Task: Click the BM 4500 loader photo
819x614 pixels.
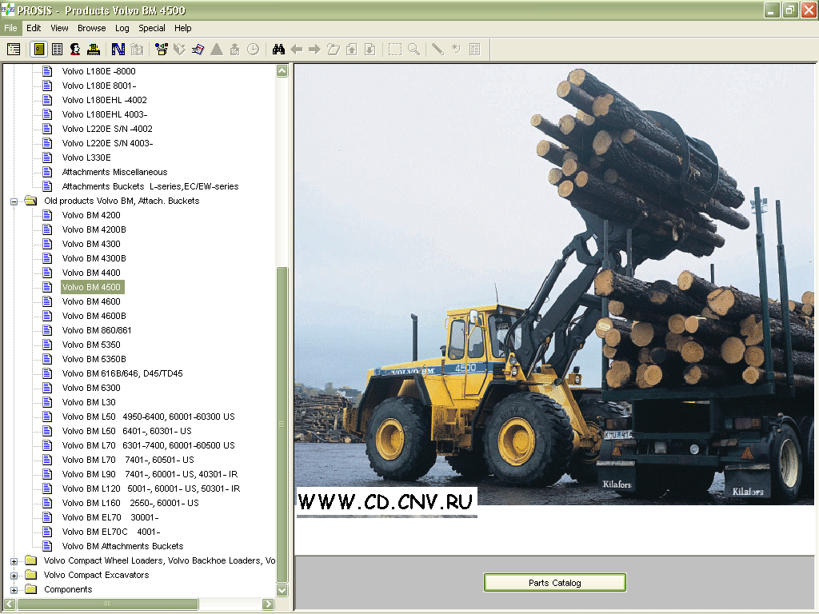Action: (553, 285)
